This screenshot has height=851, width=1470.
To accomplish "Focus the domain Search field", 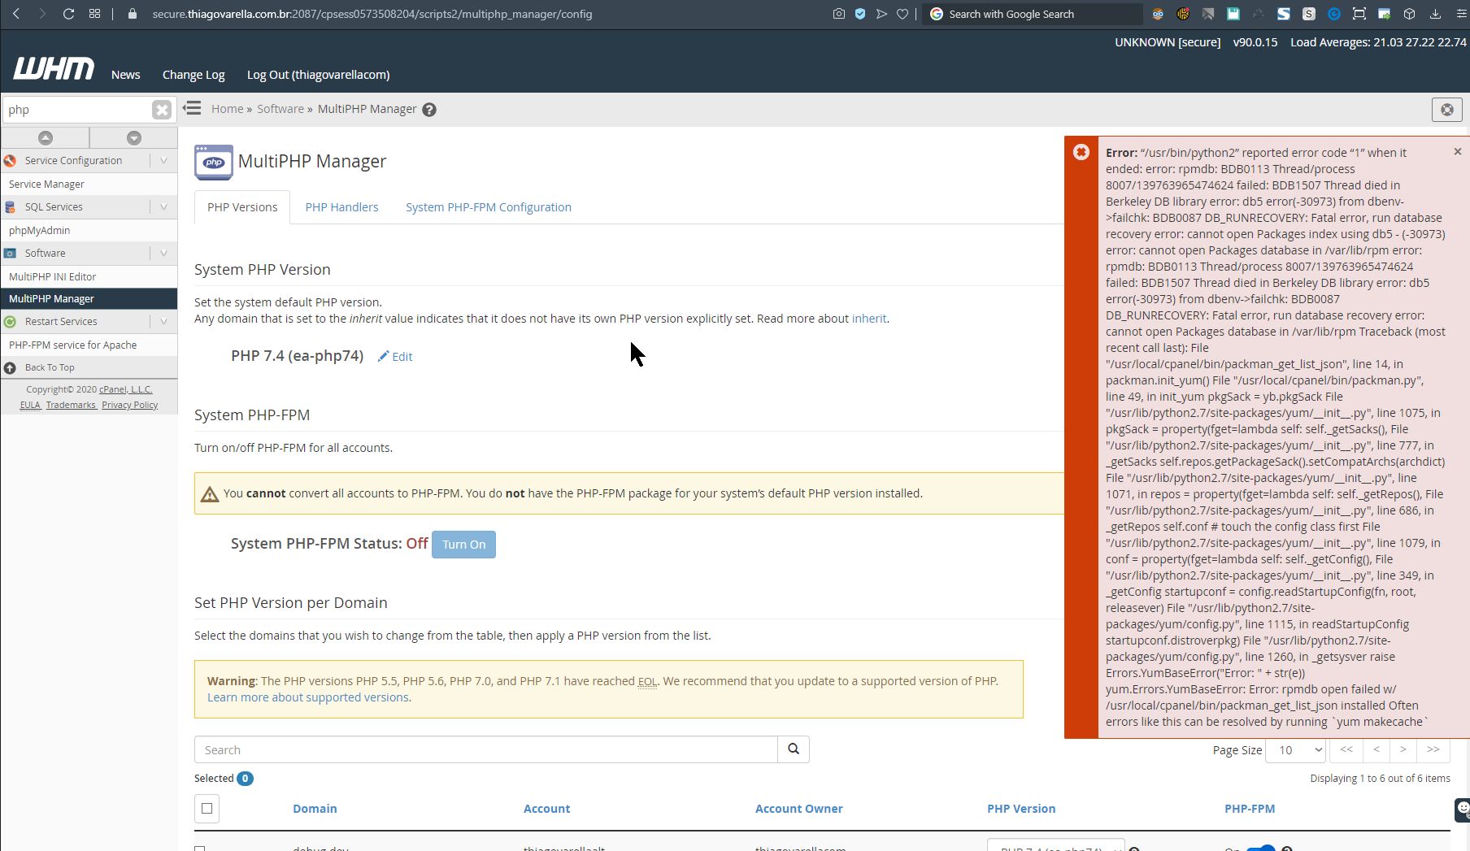I will click(x=486, y=749).
